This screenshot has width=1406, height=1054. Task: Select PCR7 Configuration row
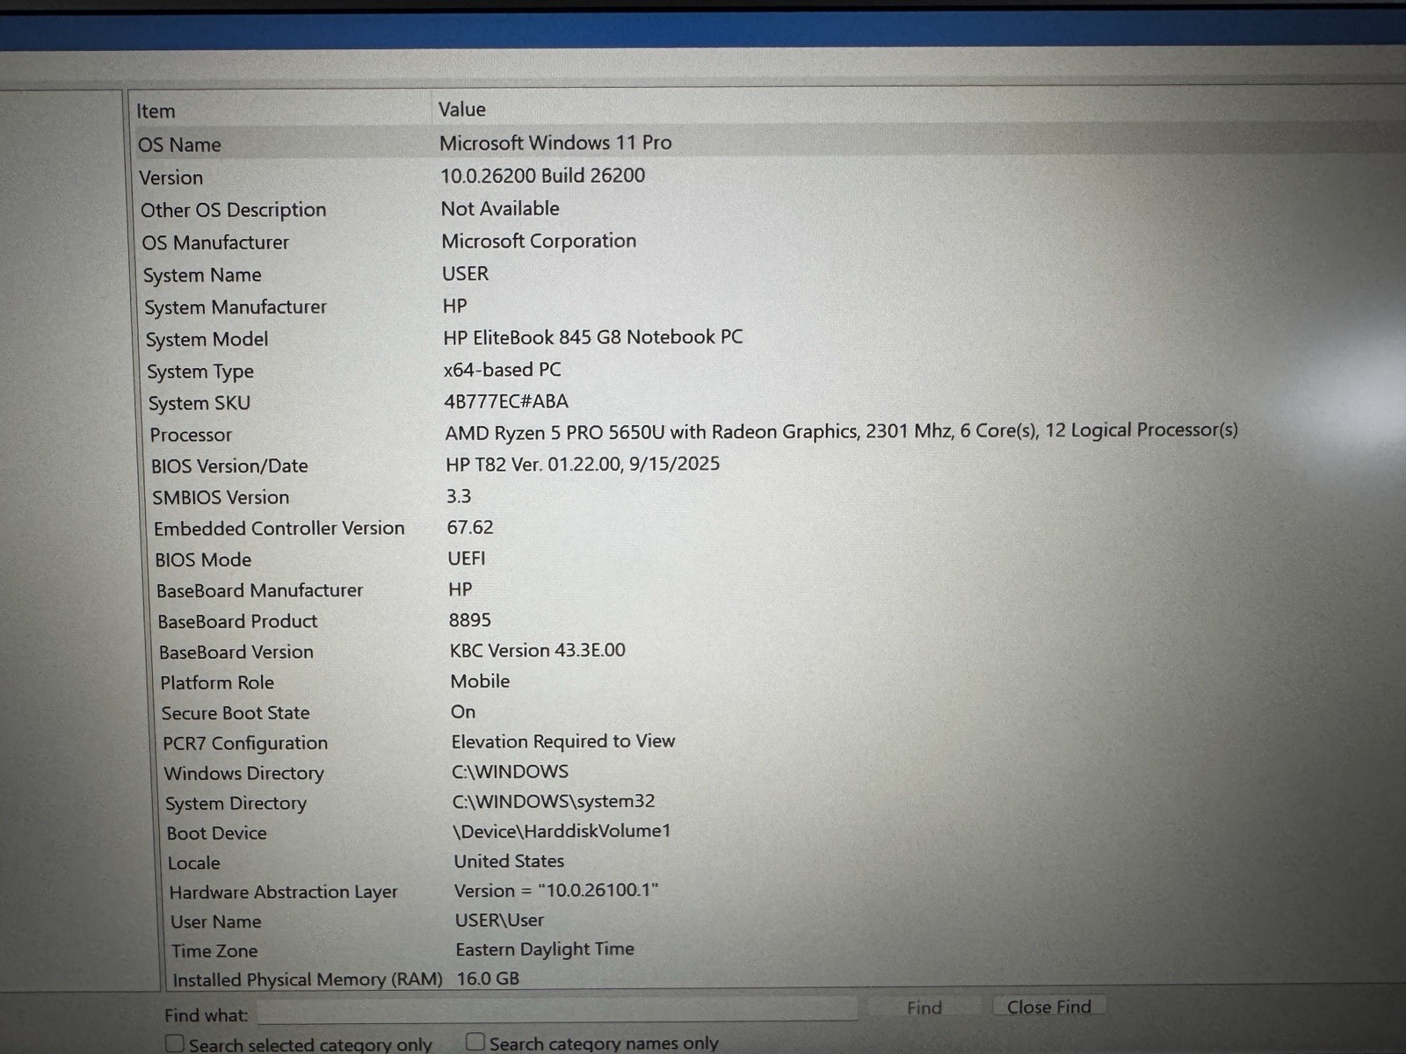(x=245, y=743)
